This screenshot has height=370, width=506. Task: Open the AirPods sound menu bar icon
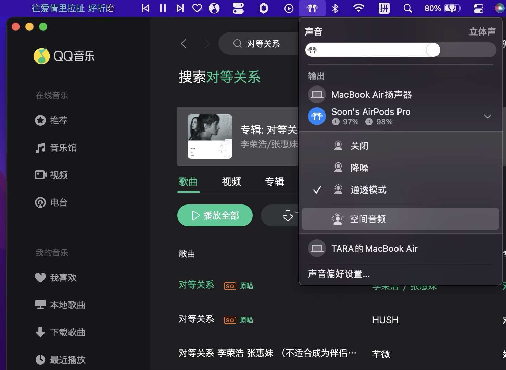[312, 8]
